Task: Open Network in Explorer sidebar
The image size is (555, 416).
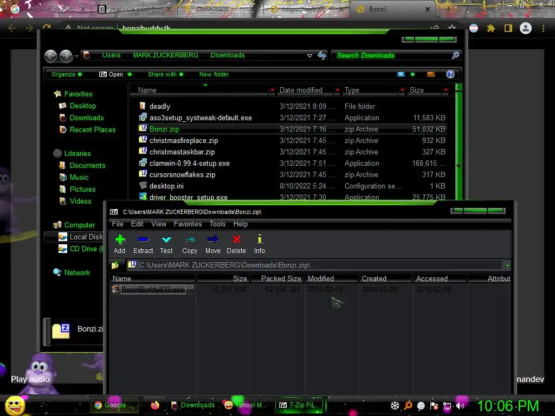Action: 77,273
